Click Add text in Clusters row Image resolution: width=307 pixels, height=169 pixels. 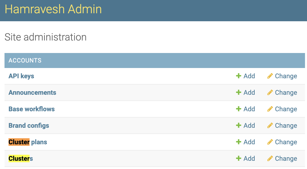tap(249, 158)
